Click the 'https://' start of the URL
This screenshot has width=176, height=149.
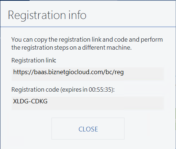point(23,72)
